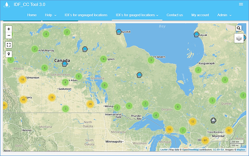
Task: Expand the Admin dropdown menu
Action: (x=224, y=15)
